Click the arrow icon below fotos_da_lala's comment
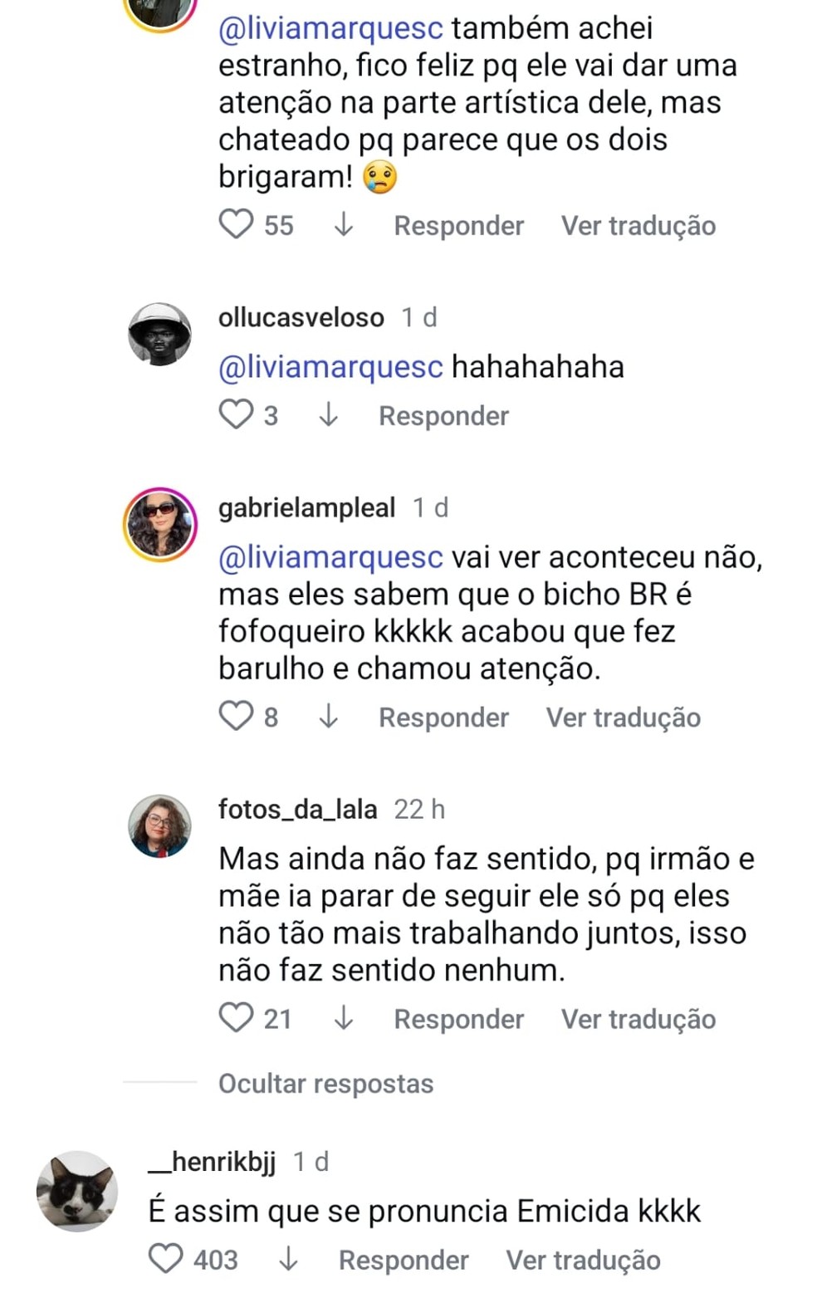The width and height of the screenshot is (817, 1293). click(x=345, y=1017)
